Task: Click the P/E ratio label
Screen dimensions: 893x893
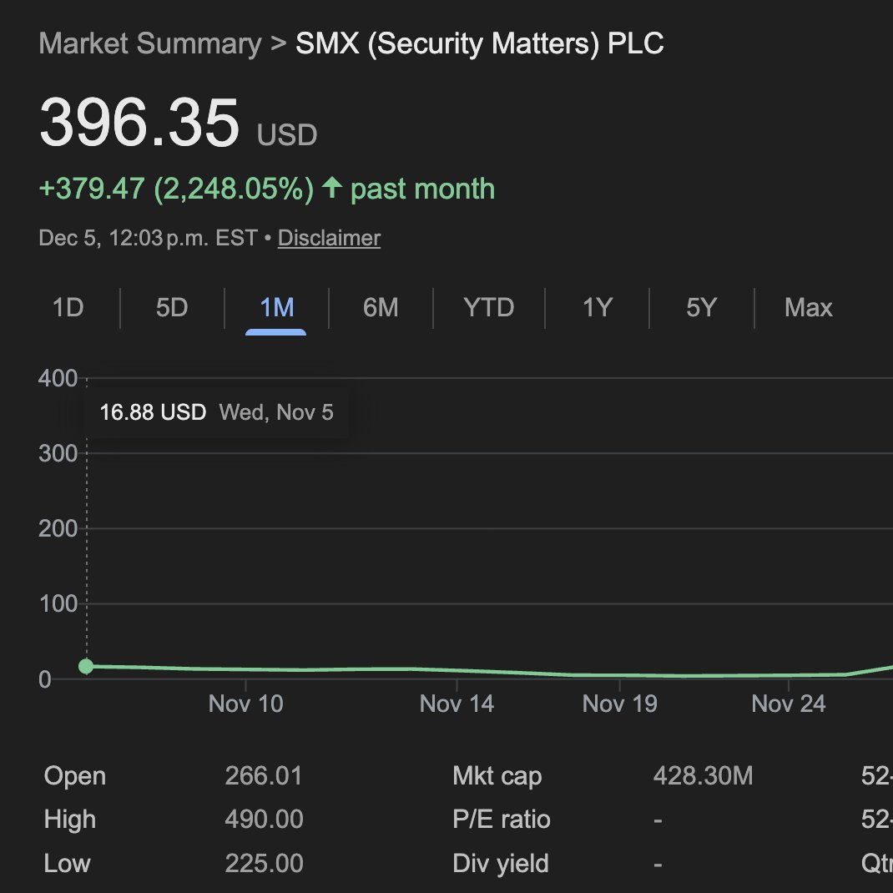Action: [502, 820]
